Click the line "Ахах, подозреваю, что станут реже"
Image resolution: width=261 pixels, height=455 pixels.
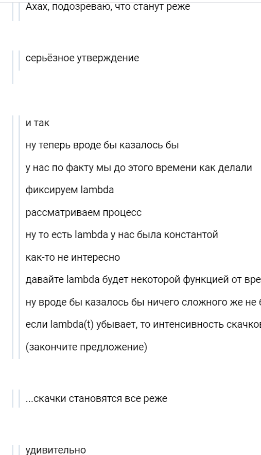pyautogui.click(x=108, y=6)
